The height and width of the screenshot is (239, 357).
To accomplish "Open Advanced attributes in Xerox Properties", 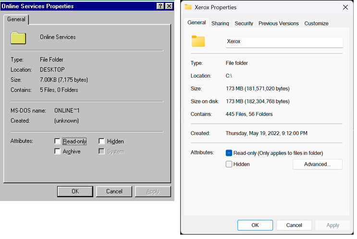I will [x=318, y=164].
